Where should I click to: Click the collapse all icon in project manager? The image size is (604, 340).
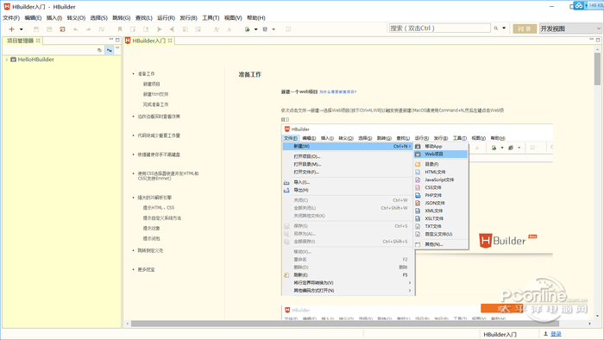click(100, 50)
